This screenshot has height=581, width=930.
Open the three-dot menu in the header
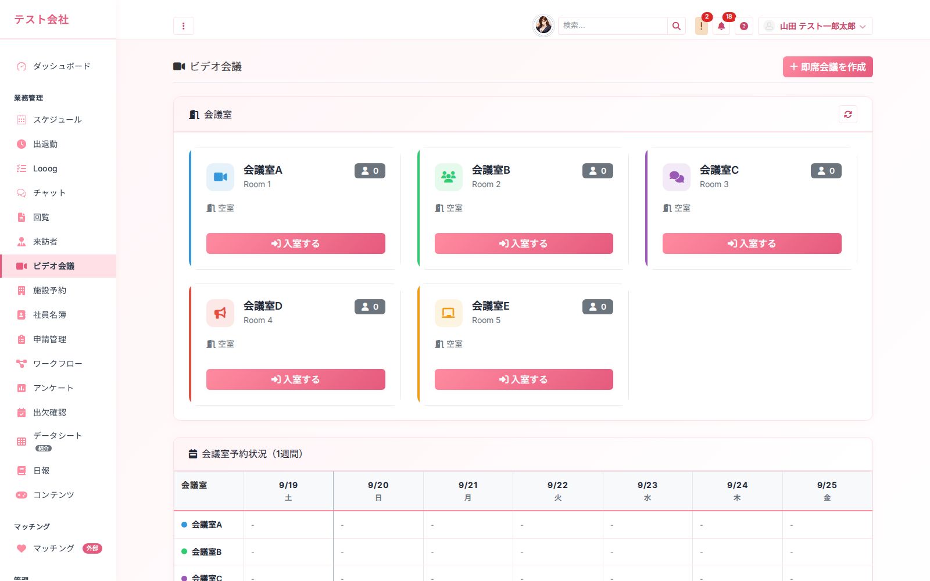click(x=183, y=26)
